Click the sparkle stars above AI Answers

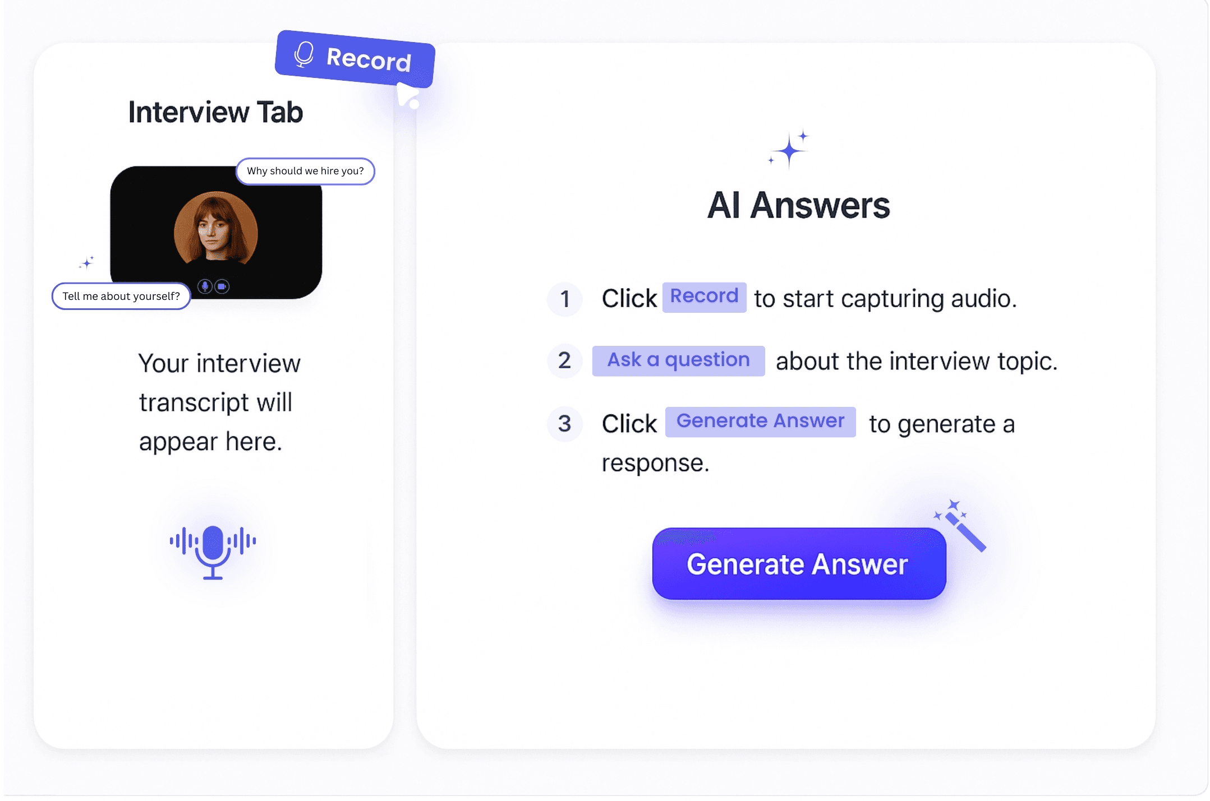(789, 149)
